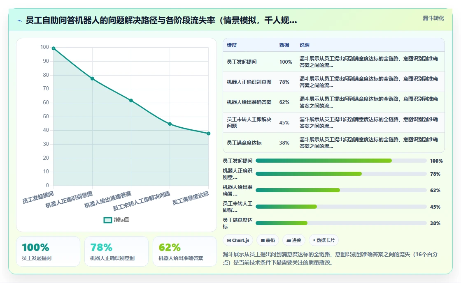This screenshot has width=461, height=283.
Task: Click the chart data point at 78
Action: point(92,78)
